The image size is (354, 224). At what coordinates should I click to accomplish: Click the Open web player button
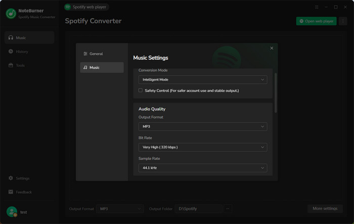click(316, 21)
